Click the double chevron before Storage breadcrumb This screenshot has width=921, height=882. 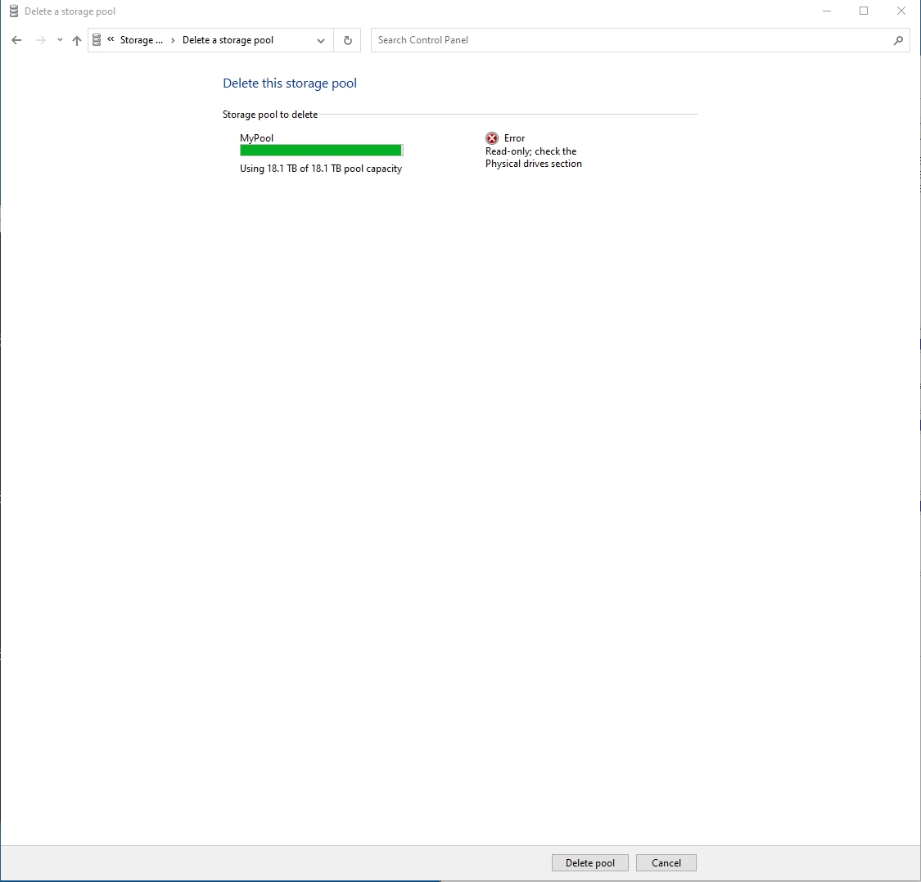point(110,39)
